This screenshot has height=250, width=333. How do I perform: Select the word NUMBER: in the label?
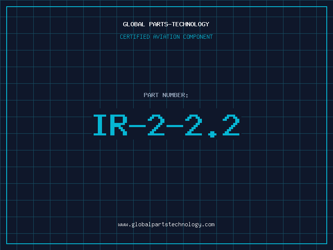point(175,95)
